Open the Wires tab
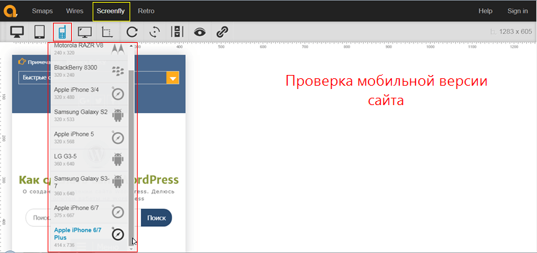 [75, 11]
